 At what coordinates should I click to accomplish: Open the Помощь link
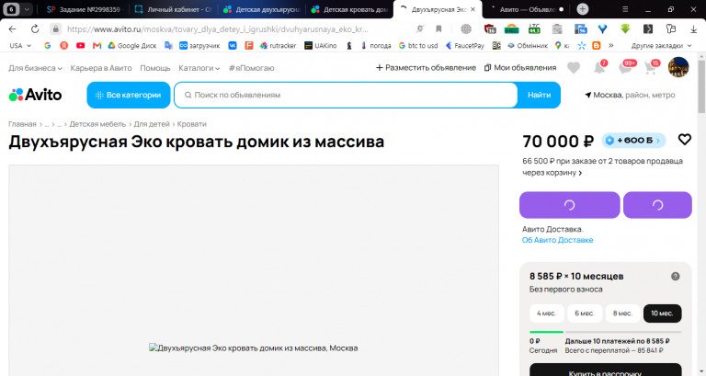(x=154, y=68)
